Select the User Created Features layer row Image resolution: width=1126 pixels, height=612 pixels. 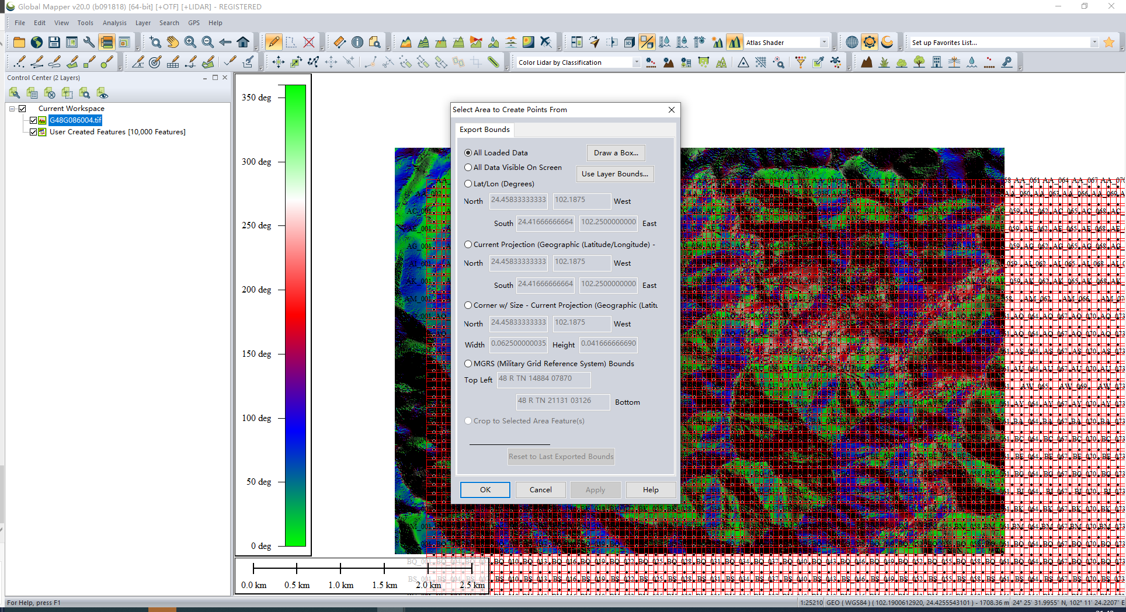tap(117, 132)
